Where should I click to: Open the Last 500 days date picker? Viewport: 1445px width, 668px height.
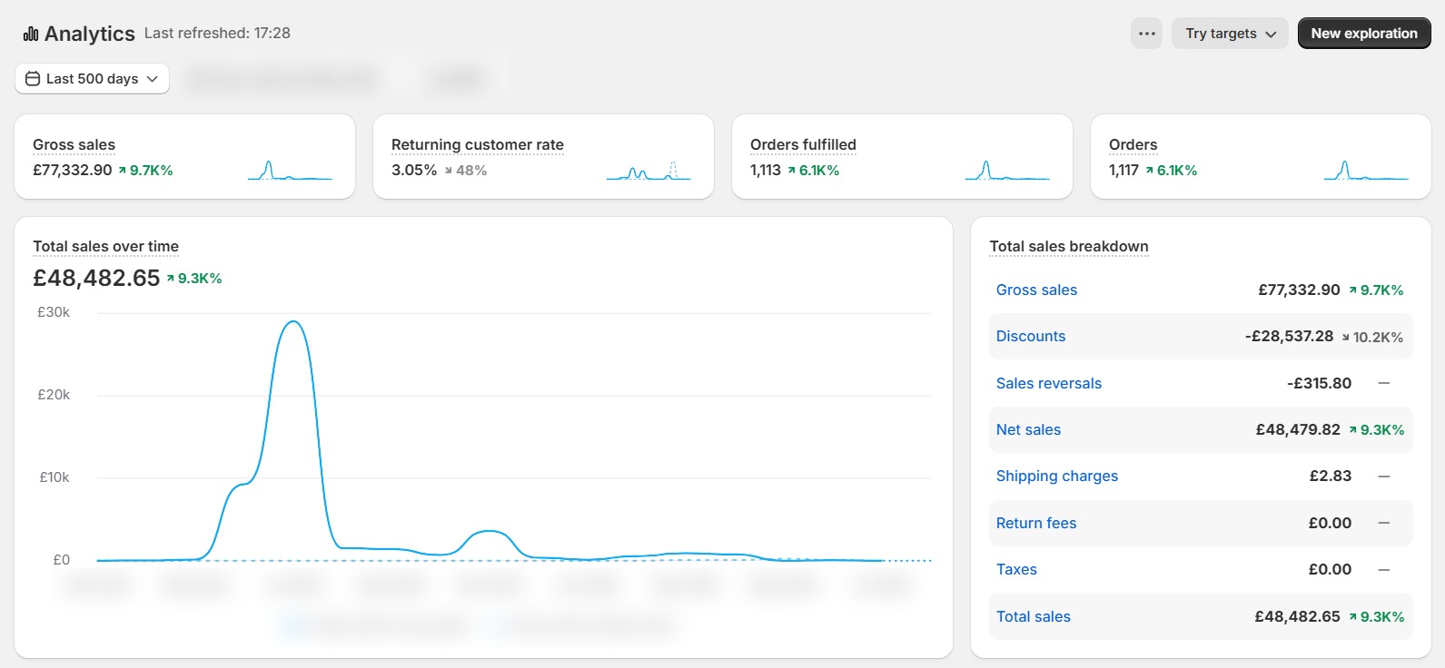92,79
